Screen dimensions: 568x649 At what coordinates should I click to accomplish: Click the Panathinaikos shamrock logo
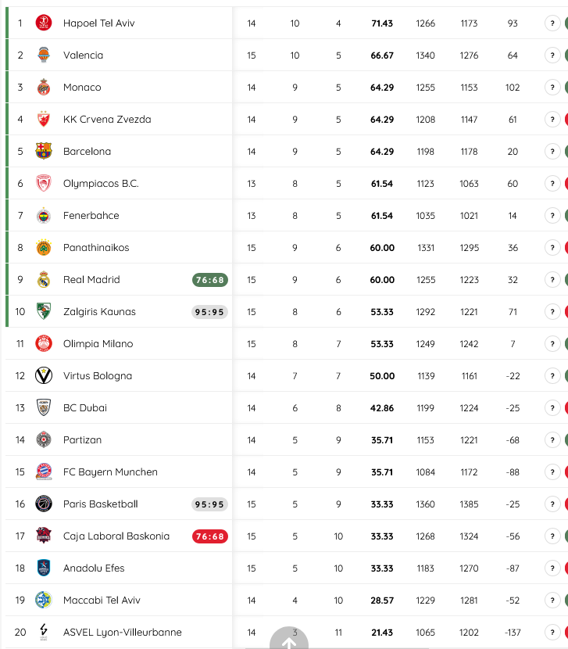44,247
